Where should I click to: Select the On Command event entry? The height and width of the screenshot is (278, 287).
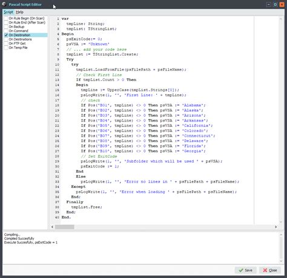click(x=18, y=31)
